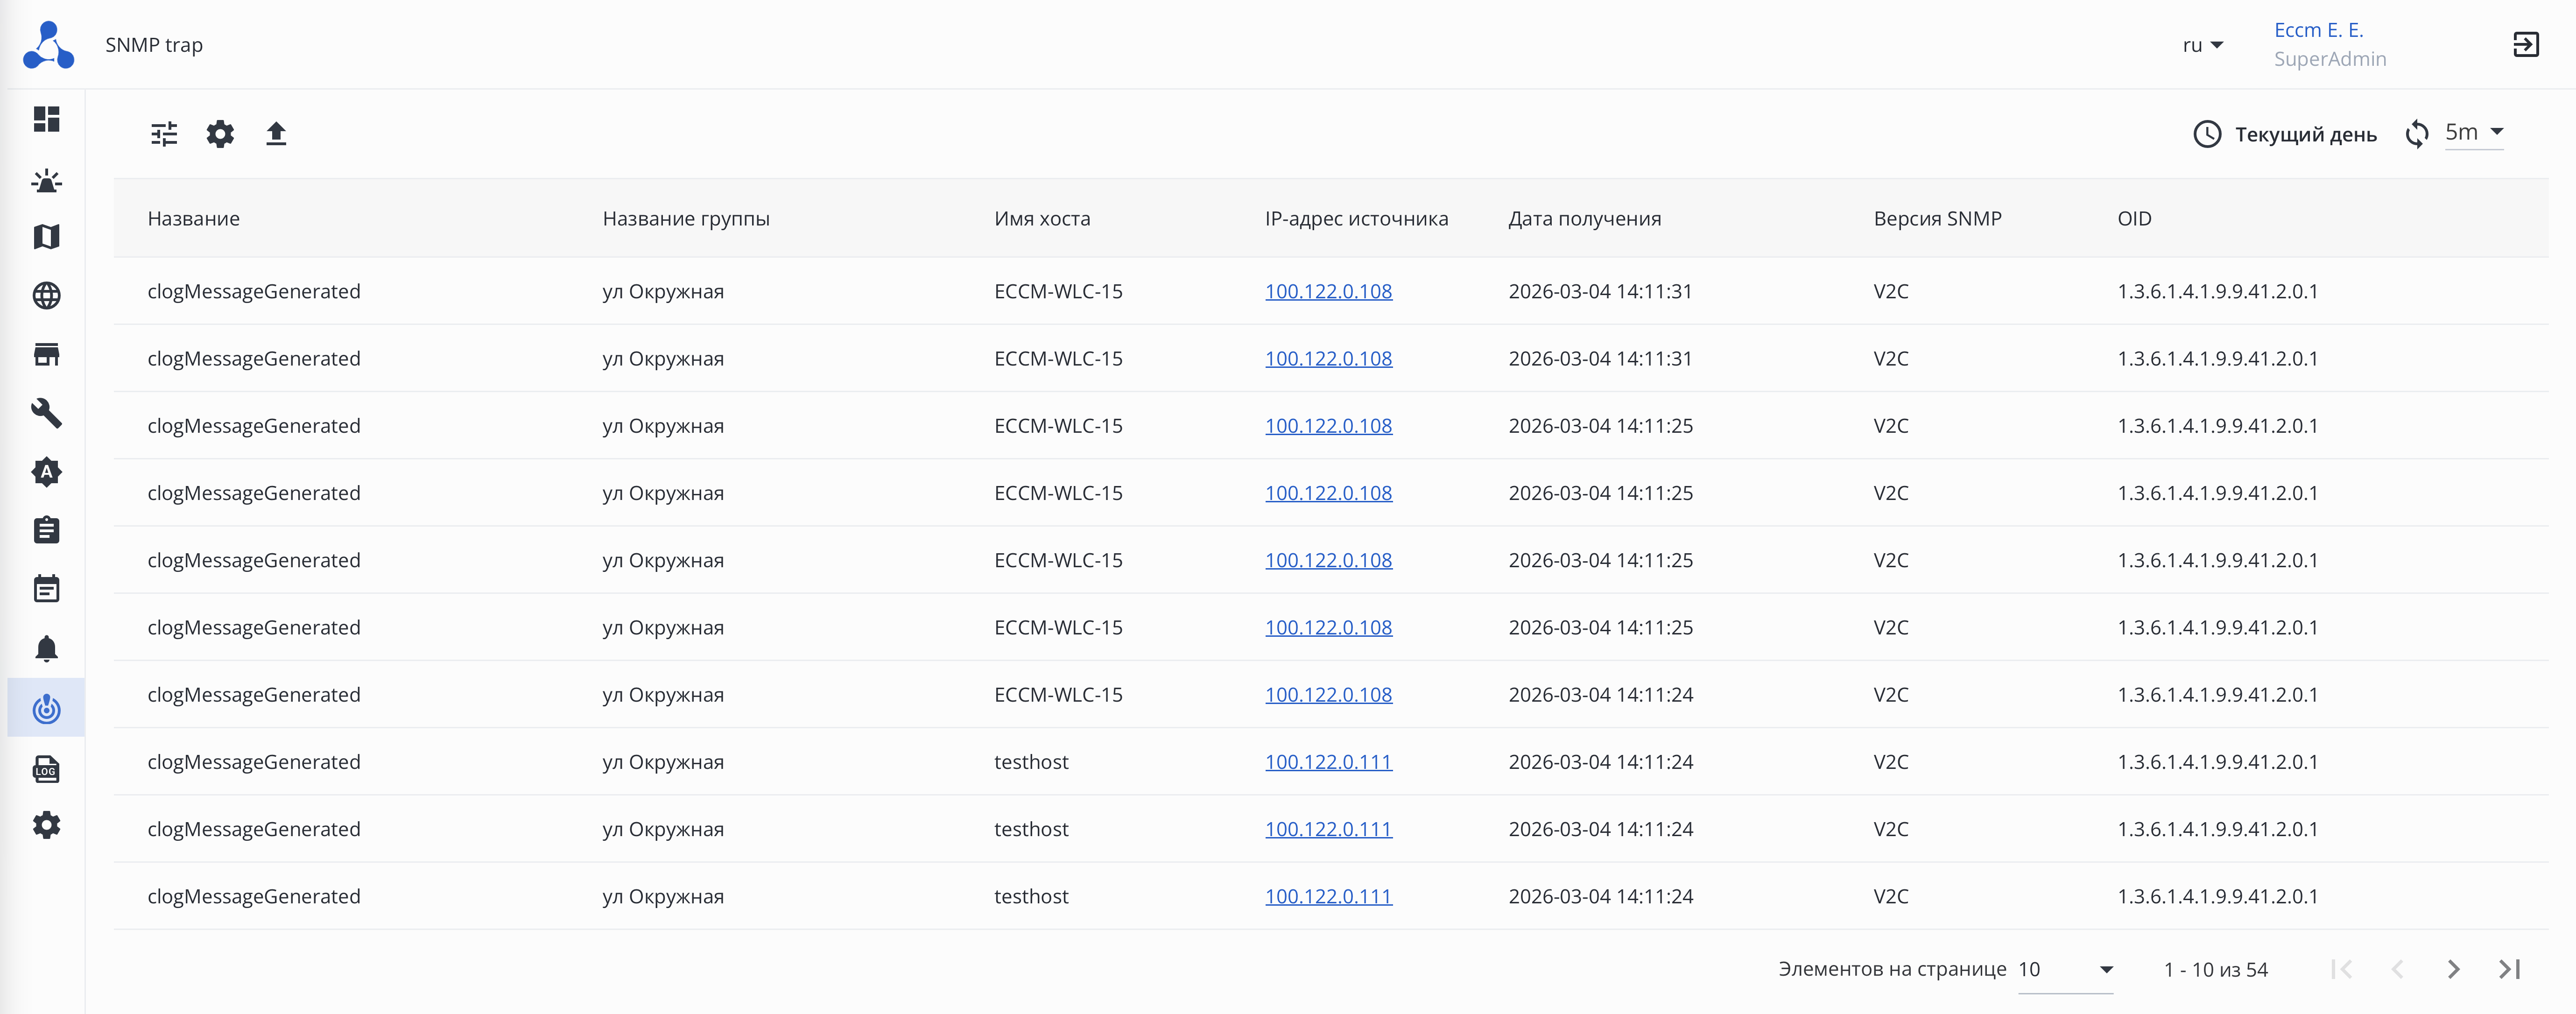
Task: Open the wrench tools sidebar icon
Action: [x=47, y=413]
